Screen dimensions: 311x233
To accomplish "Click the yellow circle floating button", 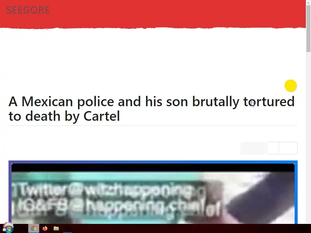I will (x=291, y=86).
